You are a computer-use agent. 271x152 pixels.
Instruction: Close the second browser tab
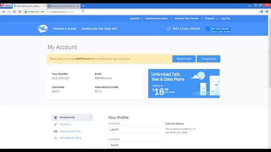[x=78, y=6]
